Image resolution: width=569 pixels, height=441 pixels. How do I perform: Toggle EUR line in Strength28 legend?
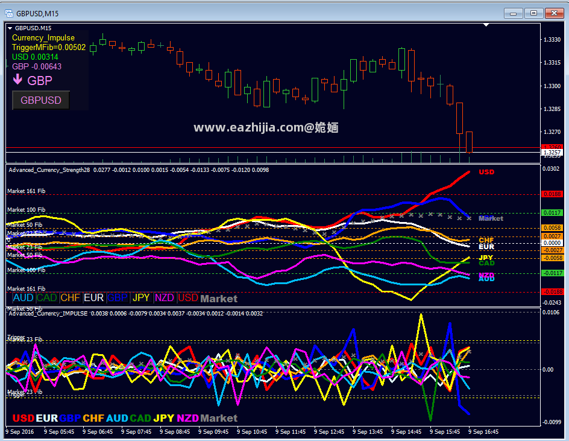click(x=93, y=298)
